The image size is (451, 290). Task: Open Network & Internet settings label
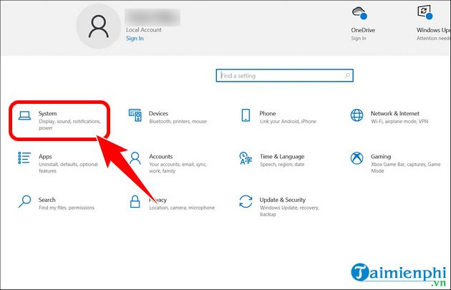pos(394,113)
